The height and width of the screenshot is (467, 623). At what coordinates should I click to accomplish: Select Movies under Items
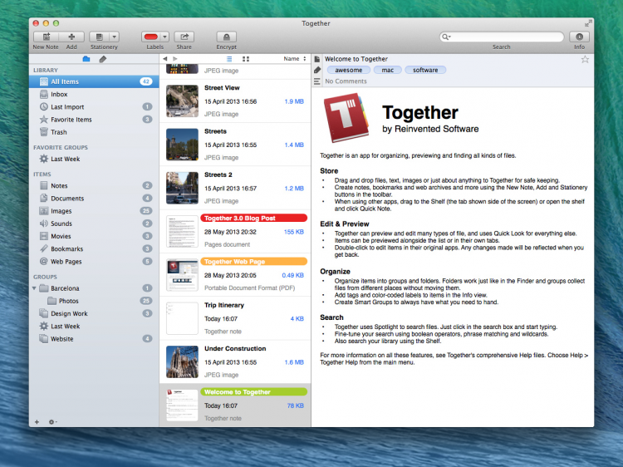[x=94, y=237]
